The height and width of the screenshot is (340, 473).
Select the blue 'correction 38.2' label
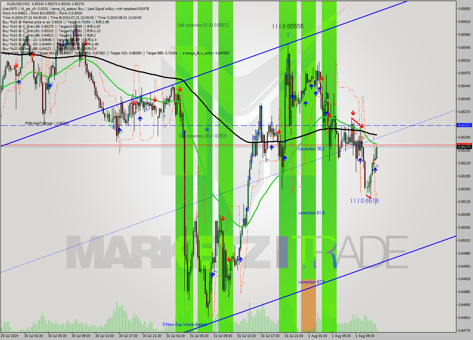pos(312,149)
